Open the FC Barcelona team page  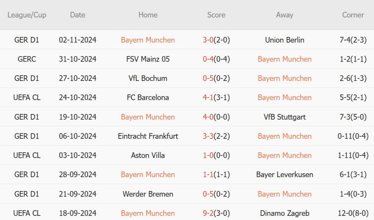click(x=148, y=98)
